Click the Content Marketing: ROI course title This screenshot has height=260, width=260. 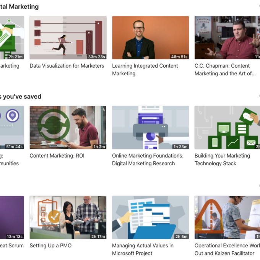point(57,156)
